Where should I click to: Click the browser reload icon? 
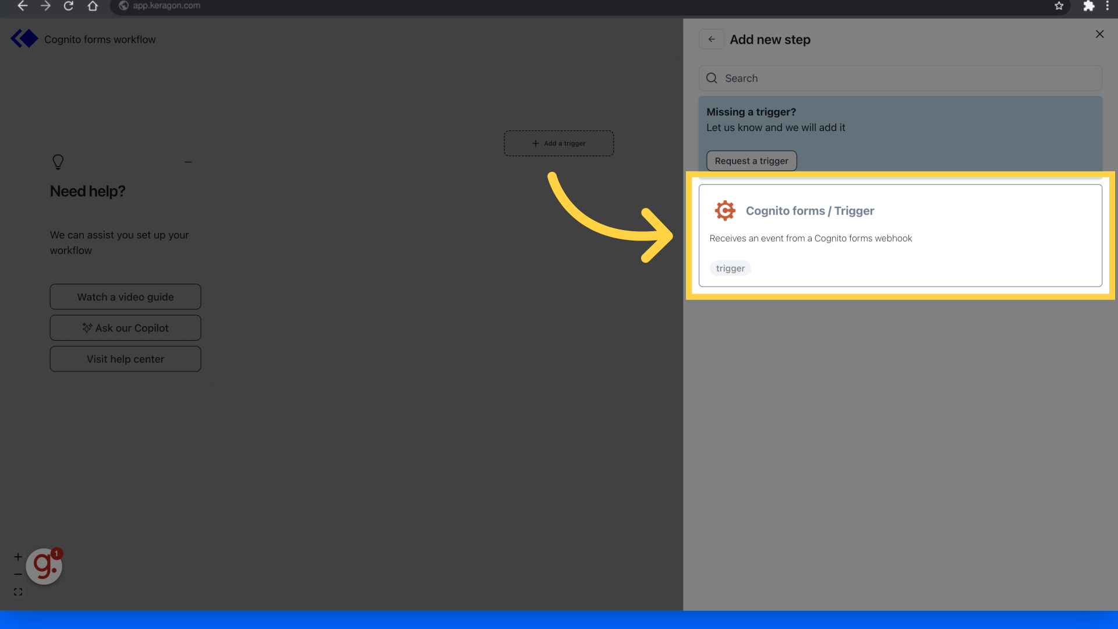click(x=69, y=6)
